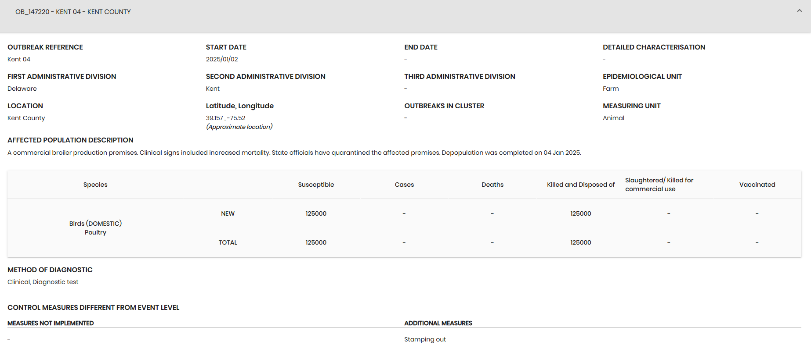Viewport: 811px width, 352px height.
Task: Click Killed and Disposed value in NEW row
Action: pyautogui.click(x=580, y=213)
